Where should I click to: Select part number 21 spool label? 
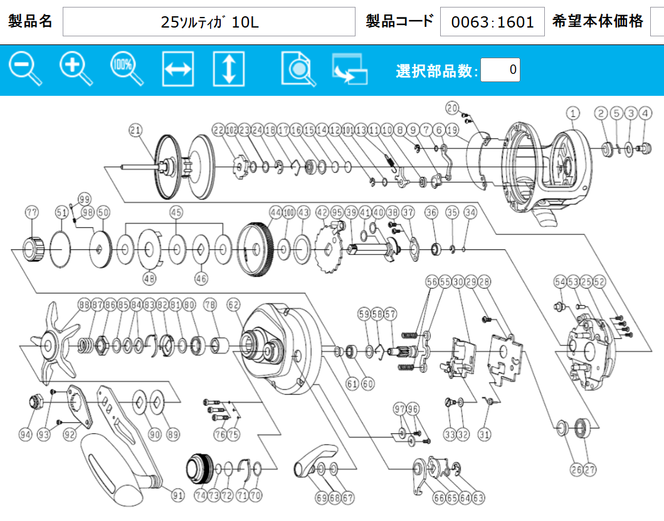[135, 130]
